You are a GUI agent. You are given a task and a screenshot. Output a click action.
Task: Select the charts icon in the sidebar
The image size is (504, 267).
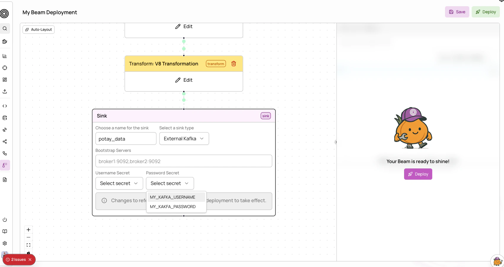(5, 56)
